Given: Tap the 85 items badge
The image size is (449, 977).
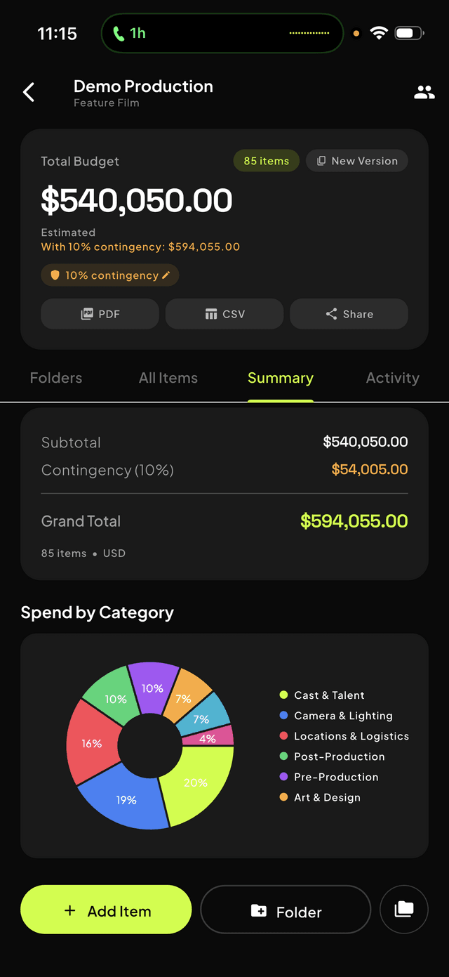Looking at the screenshot, I should (266, 160).
